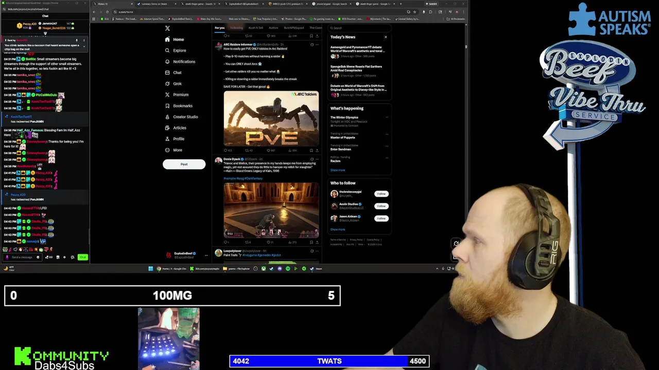Open more options for Master of Puppets trend
The height and width of the screenshot is (370, 659).
pyautogui.click(x=387, y=134)
